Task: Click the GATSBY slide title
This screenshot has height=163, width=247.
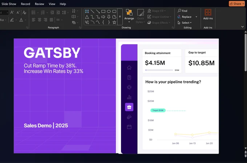Action: point(52,53)
